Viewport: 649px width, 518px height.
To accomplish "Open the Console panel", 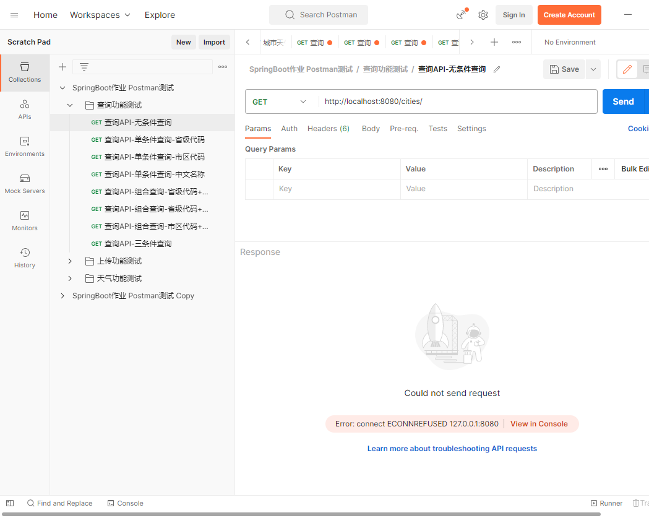I will [x=126, y=503].
